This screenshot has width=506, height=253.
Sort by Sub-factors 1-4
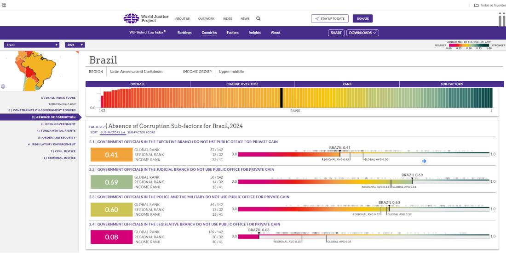(x=113, y=132)
